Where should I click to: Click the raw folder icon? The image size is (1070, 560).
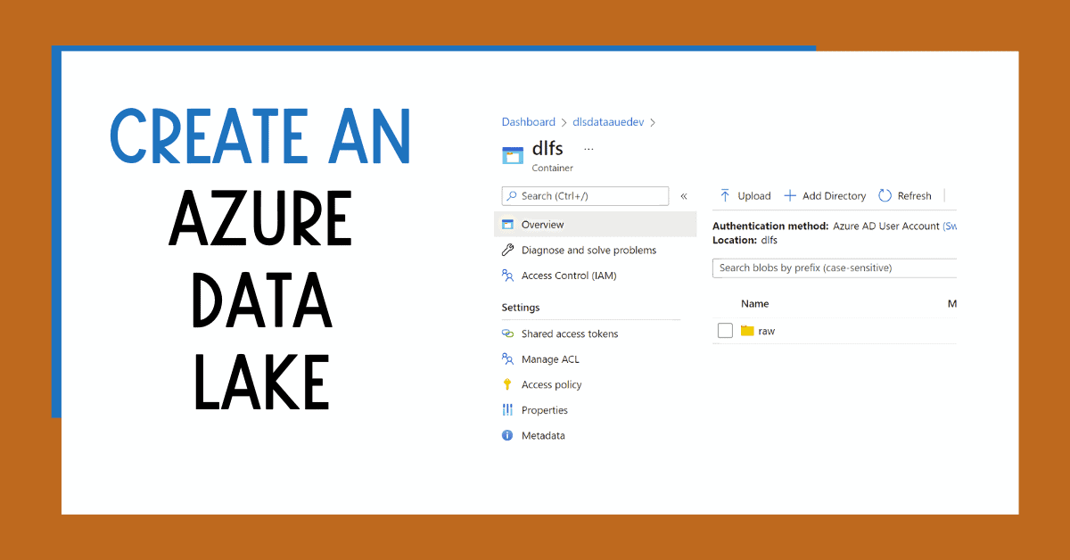[x=747, y=331]
